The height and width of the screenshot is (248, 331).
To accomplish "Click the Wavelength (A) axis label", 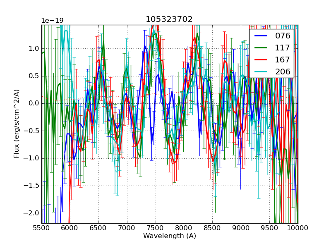I will click(x=170, y=236).
